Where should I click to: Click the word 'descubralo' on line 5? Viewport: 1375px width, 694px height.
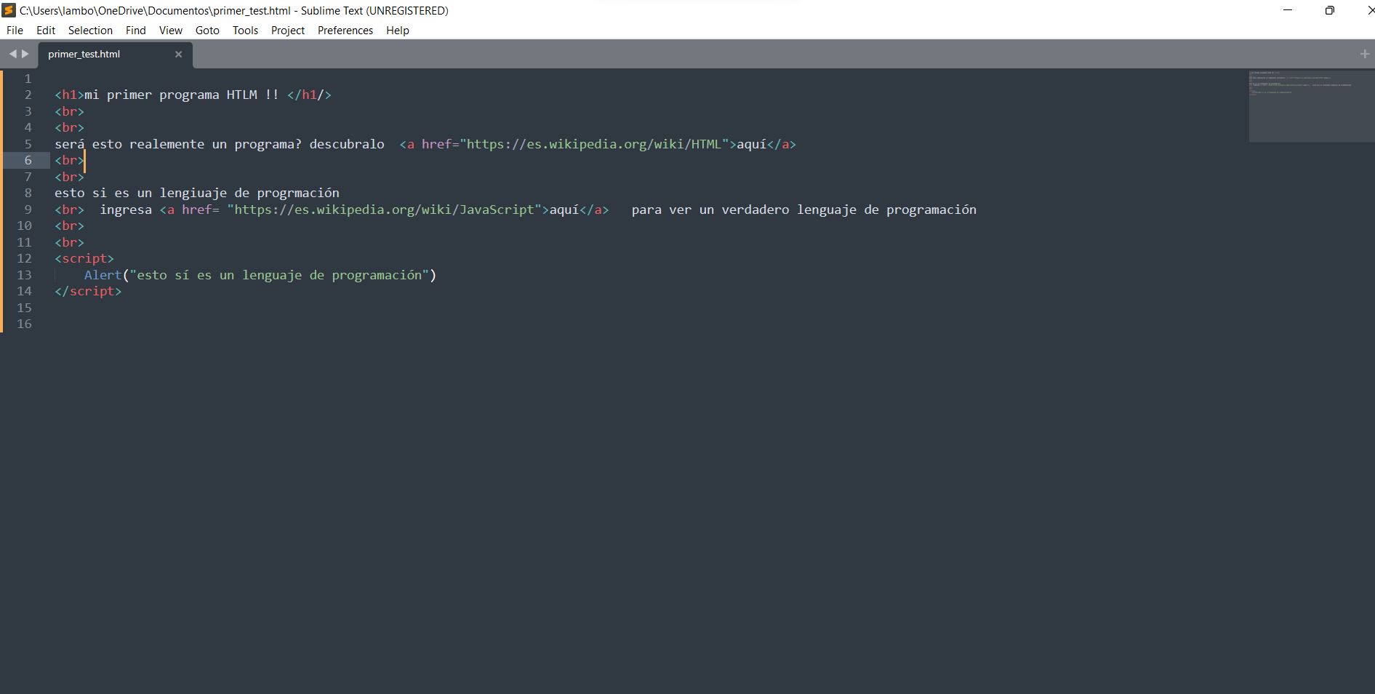[347, 144]
